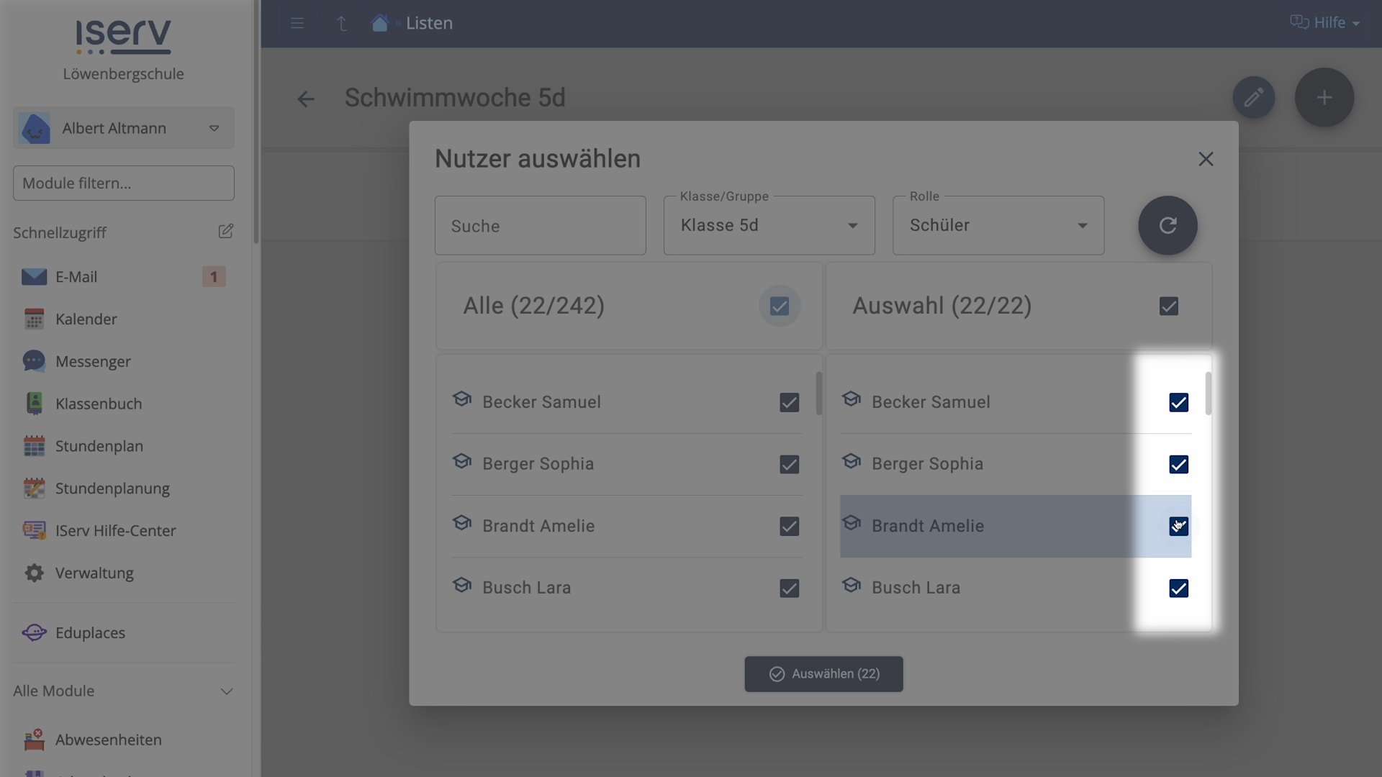Open the Eduplaces link
Viewport: 1382px width, 777px height.
[90, 633]
